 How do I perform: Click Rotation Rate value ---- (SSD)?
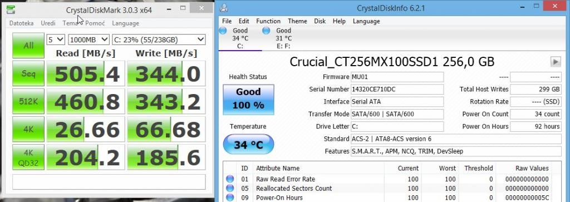click(536, 102)
